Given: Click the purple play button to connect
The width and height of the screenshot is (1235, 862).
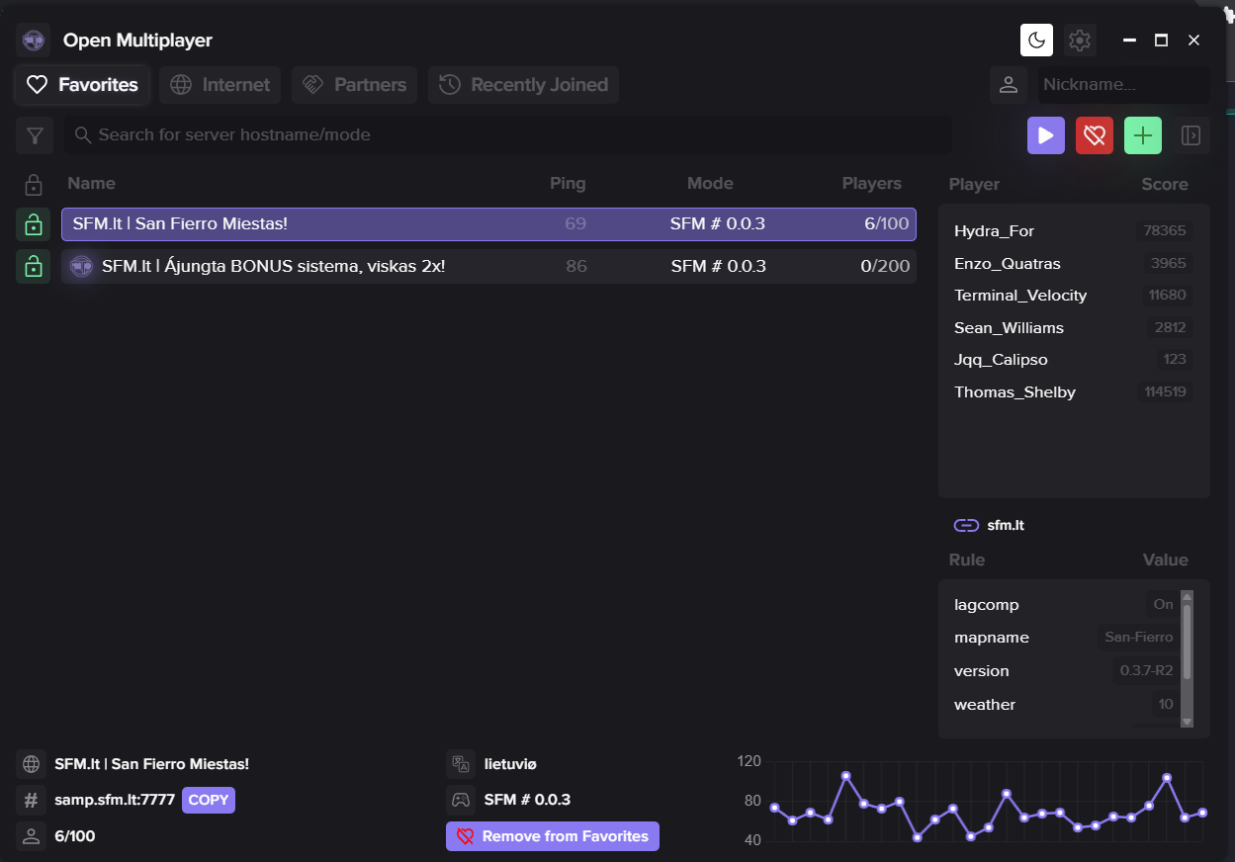Looking at the screenshot, I should point(1046,135).
